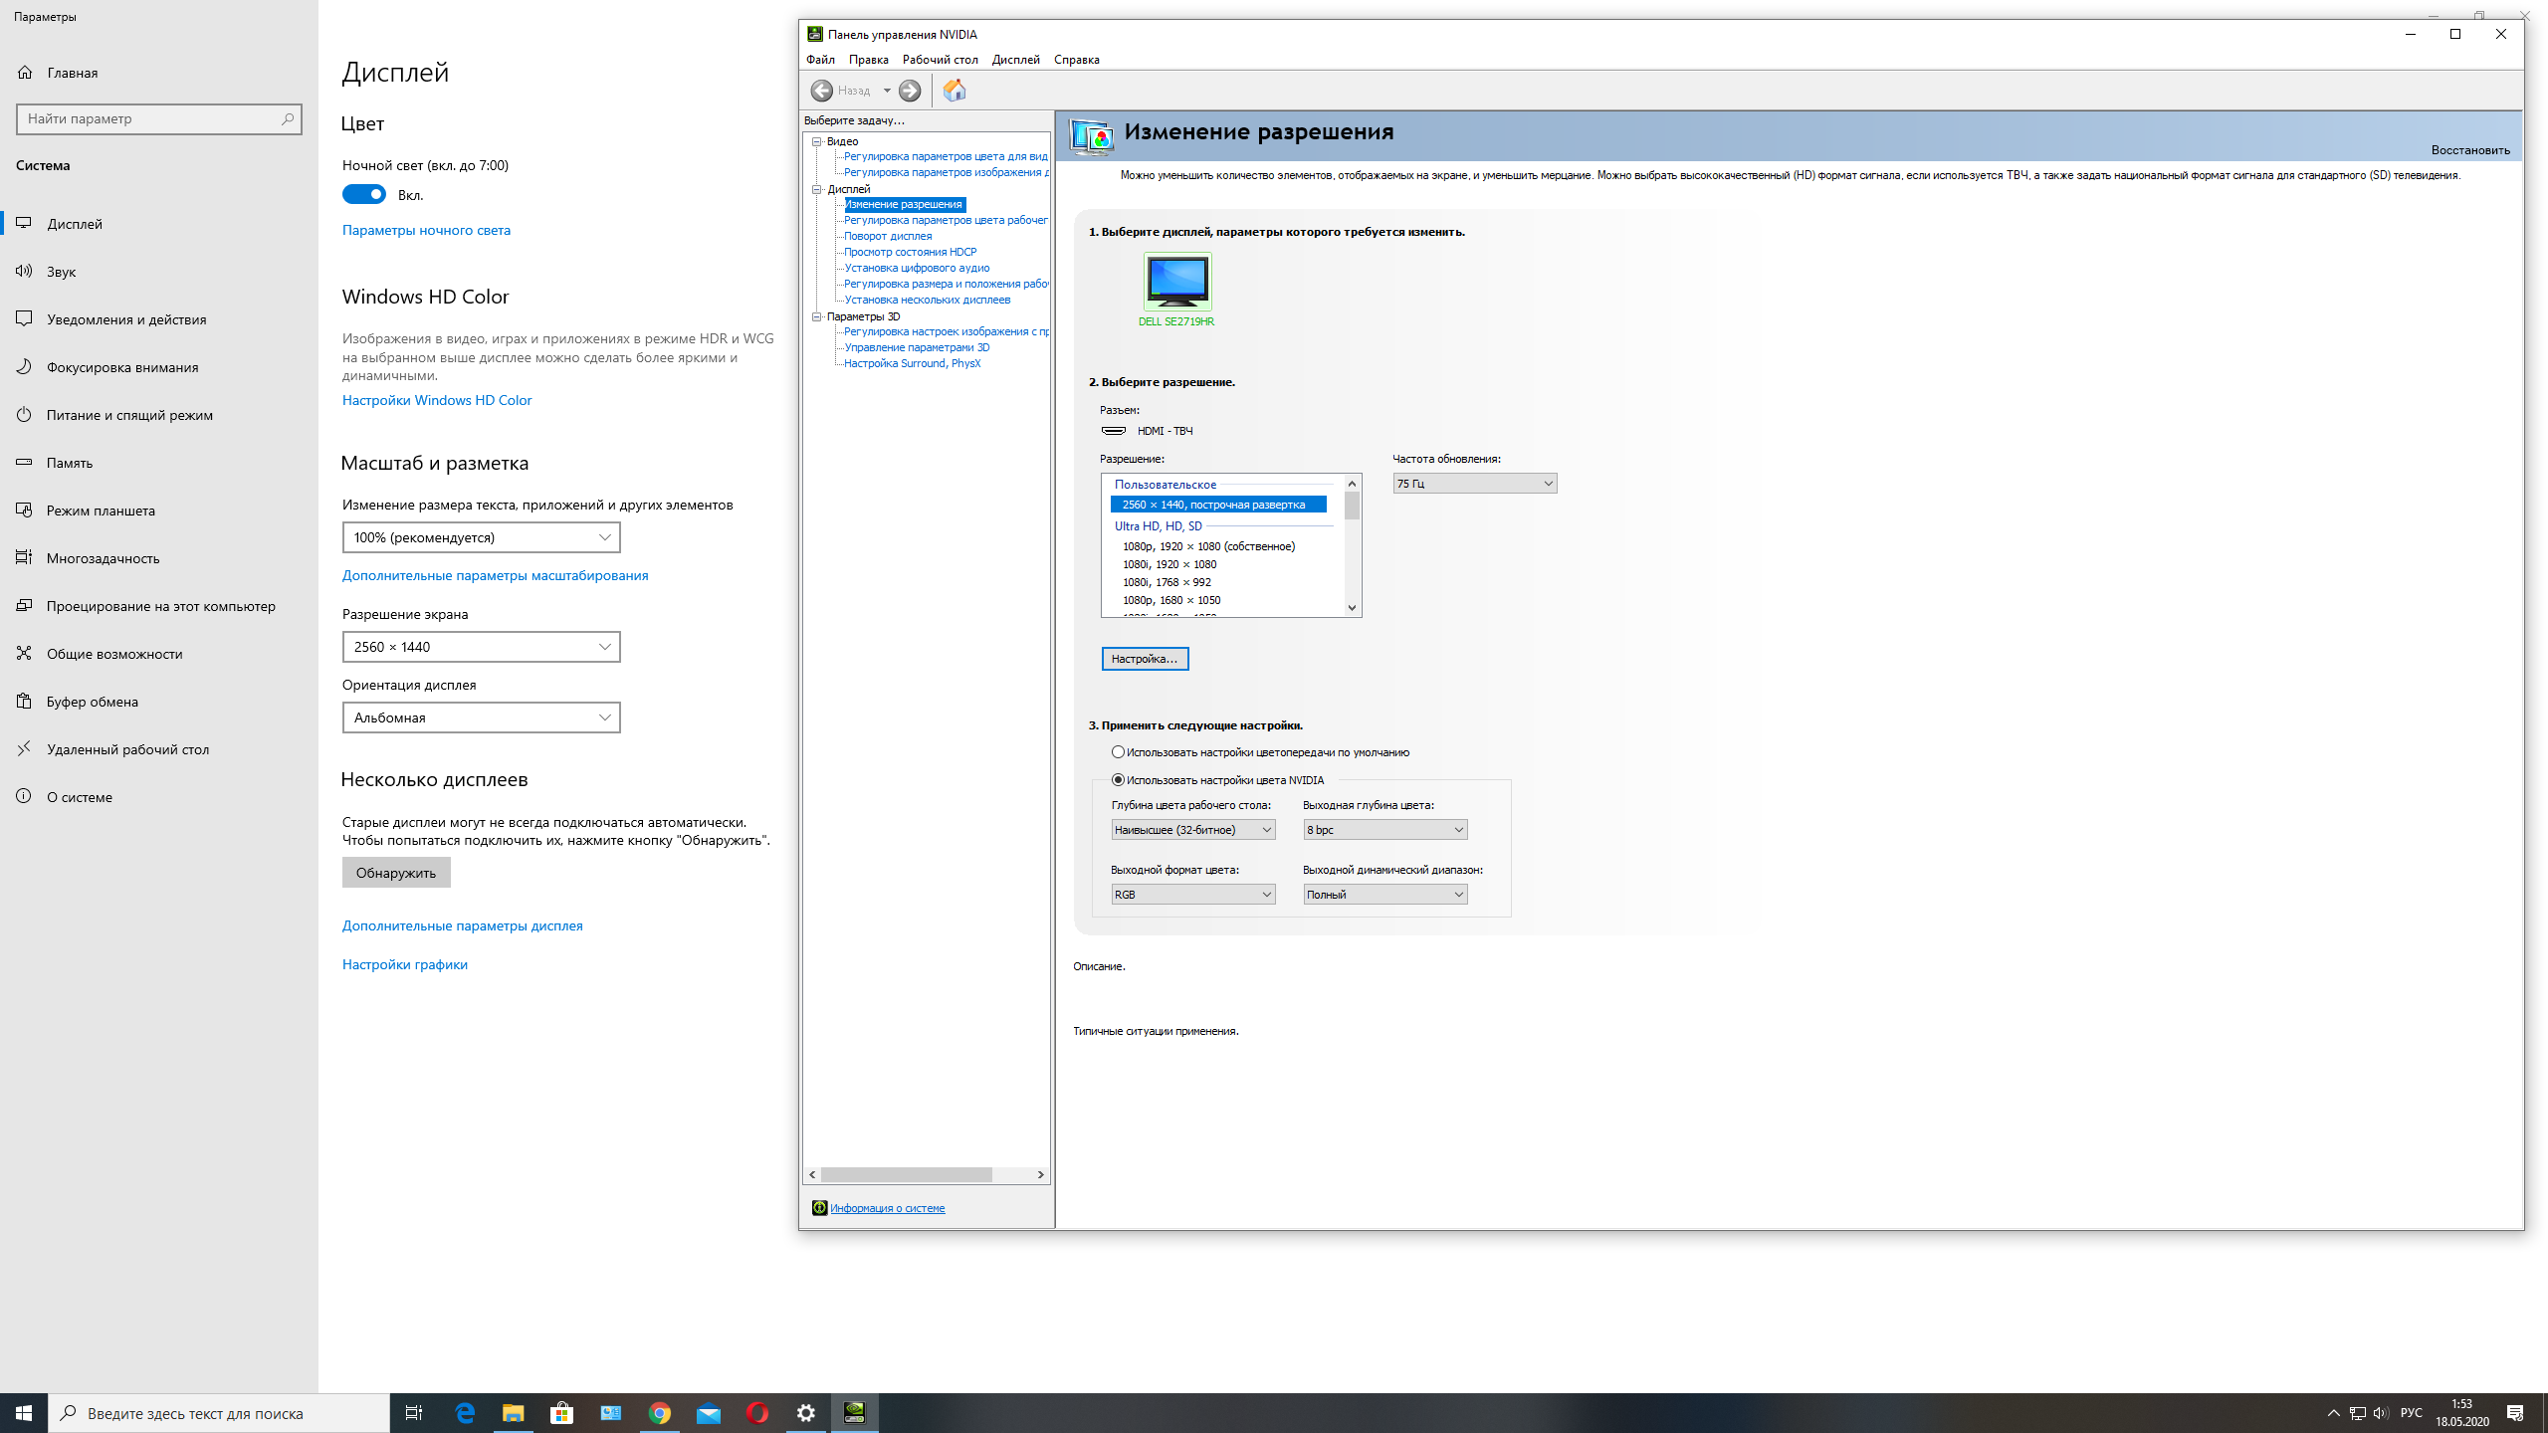Open Параметры ночного света link

click(426, 230)
